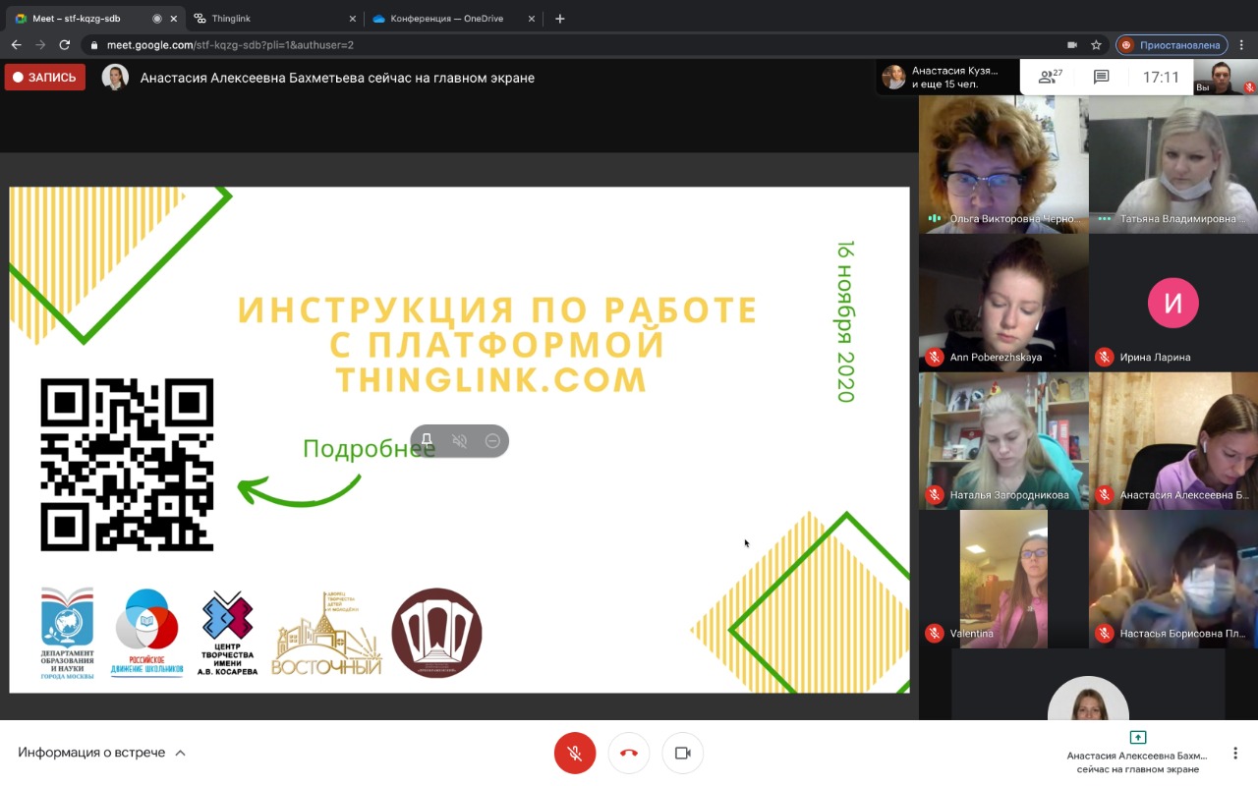1258x786 pixels.
Task: Click presenter avatar beside Анастасия Алексеевна Бахметьева
Action: [x=115, y=78]
